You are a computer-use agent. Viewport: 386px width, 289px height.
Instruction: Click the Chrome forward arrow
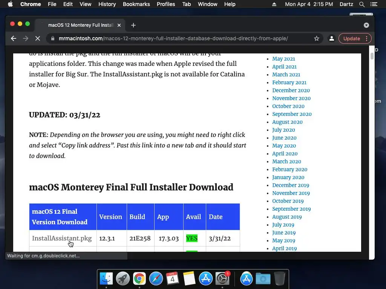[x=25, y=38]
